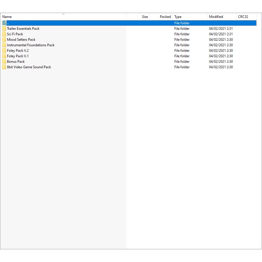The width and height of the screenshot is (262, 262).
Task: Click the modified date of Bonus Pack
Action: coord(221,62)
